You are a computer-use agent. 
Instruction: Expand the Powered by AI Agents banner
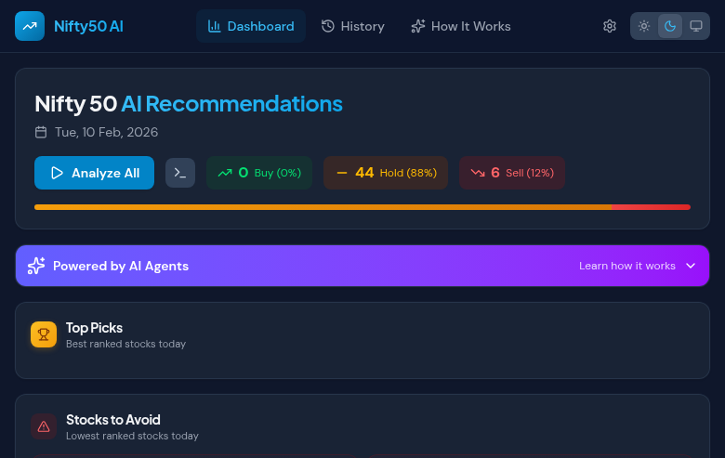tap(362, 266)
